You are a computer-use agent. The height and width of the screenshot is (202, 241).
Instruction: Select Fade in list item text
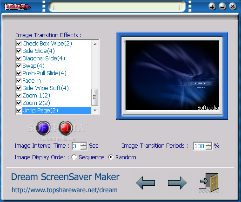(32, 81)
